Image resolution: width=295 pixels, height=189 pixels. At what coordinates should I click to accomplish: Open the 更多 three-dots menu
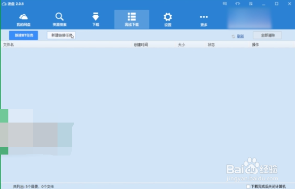pos(204,20)
